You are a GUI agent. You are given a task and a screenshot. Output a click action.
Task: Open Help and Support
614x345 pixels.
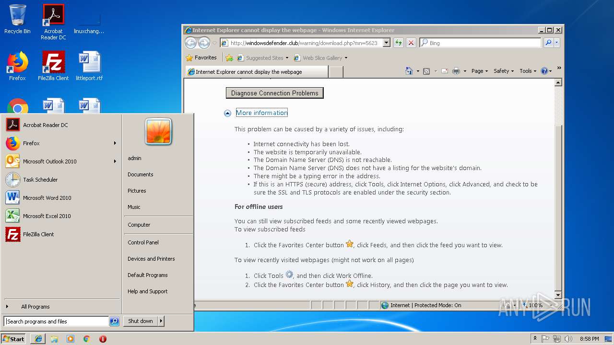coord(147,291)
